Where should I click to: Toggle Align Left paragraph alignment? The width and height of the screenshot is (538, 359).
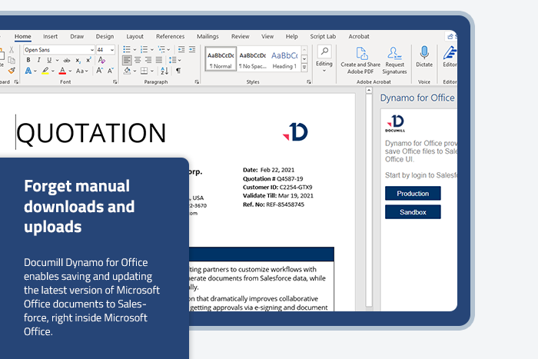pyautogui.click(x=127, y=60)
